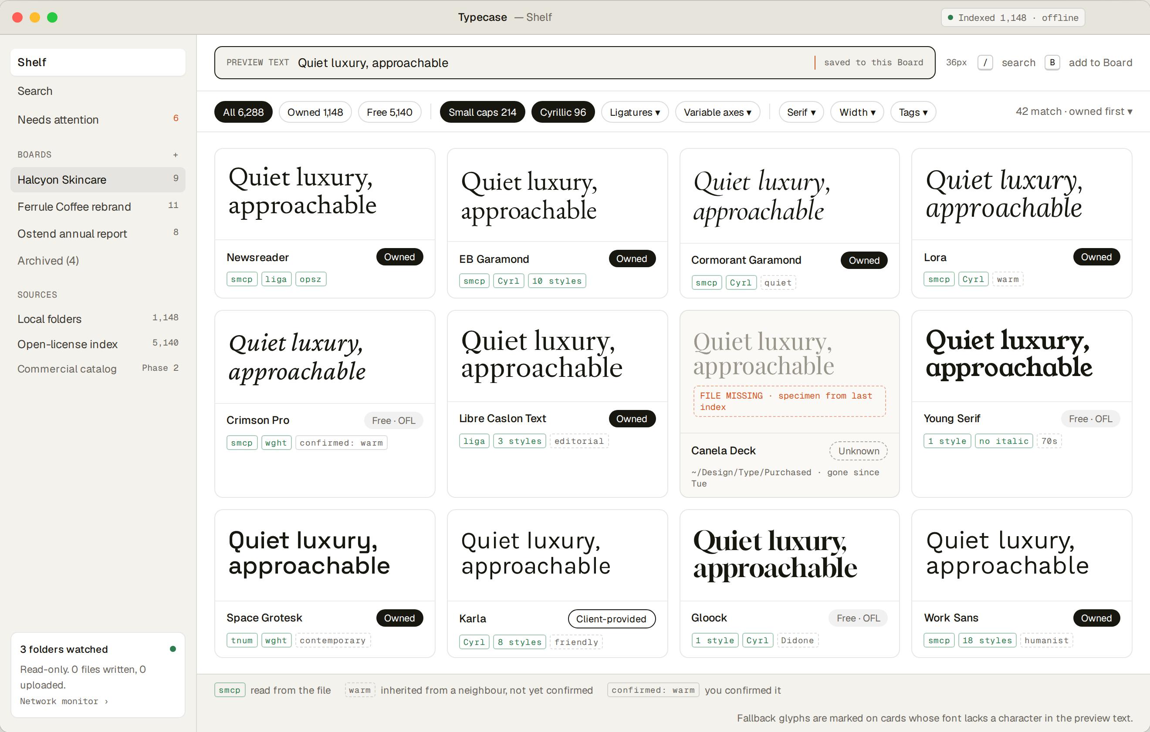1150x732 pixels.
Task: Open the Variable axes dropdown
Action: pos(717,112)
